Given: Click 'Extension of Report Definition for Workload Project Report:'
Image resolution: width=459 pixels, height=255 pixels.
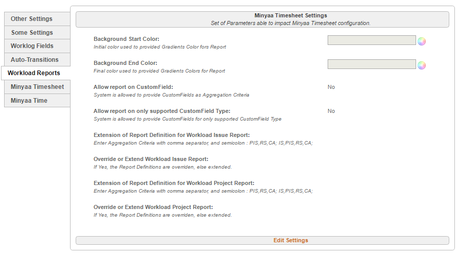Looking at the screenshot, I should (x=174, y=183).
